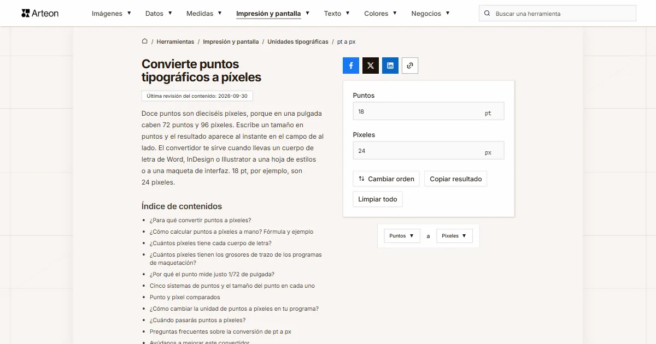Screen dimensions: 656x344
Task: Focus the Píxeles input field
Action: pos(429,151)
